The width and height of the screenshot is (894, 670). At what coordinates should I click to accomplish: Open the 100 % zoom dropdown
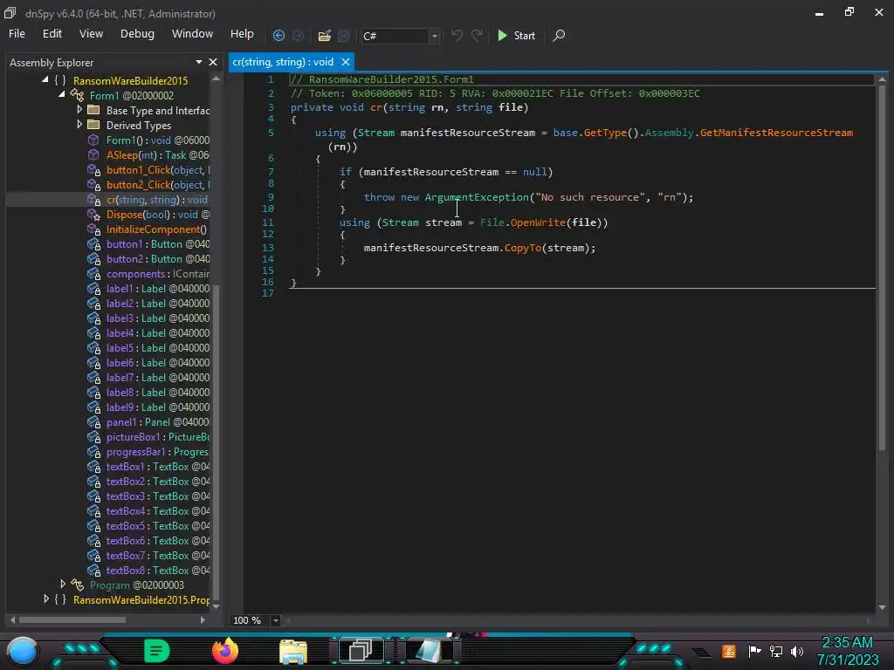(x=275, y=620)
